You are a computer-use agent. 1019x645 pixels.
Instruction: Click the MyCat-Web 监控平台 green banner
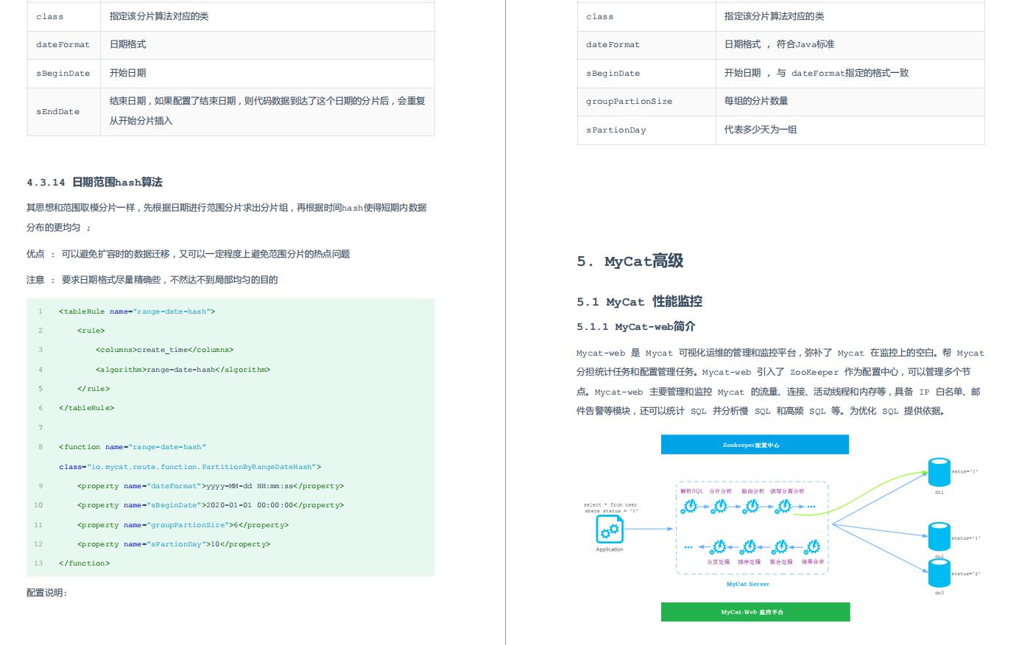point(755,612)
